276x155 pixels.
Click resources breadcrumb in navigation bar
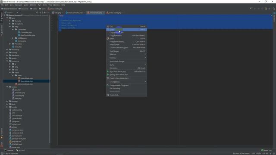pos(23,9)
